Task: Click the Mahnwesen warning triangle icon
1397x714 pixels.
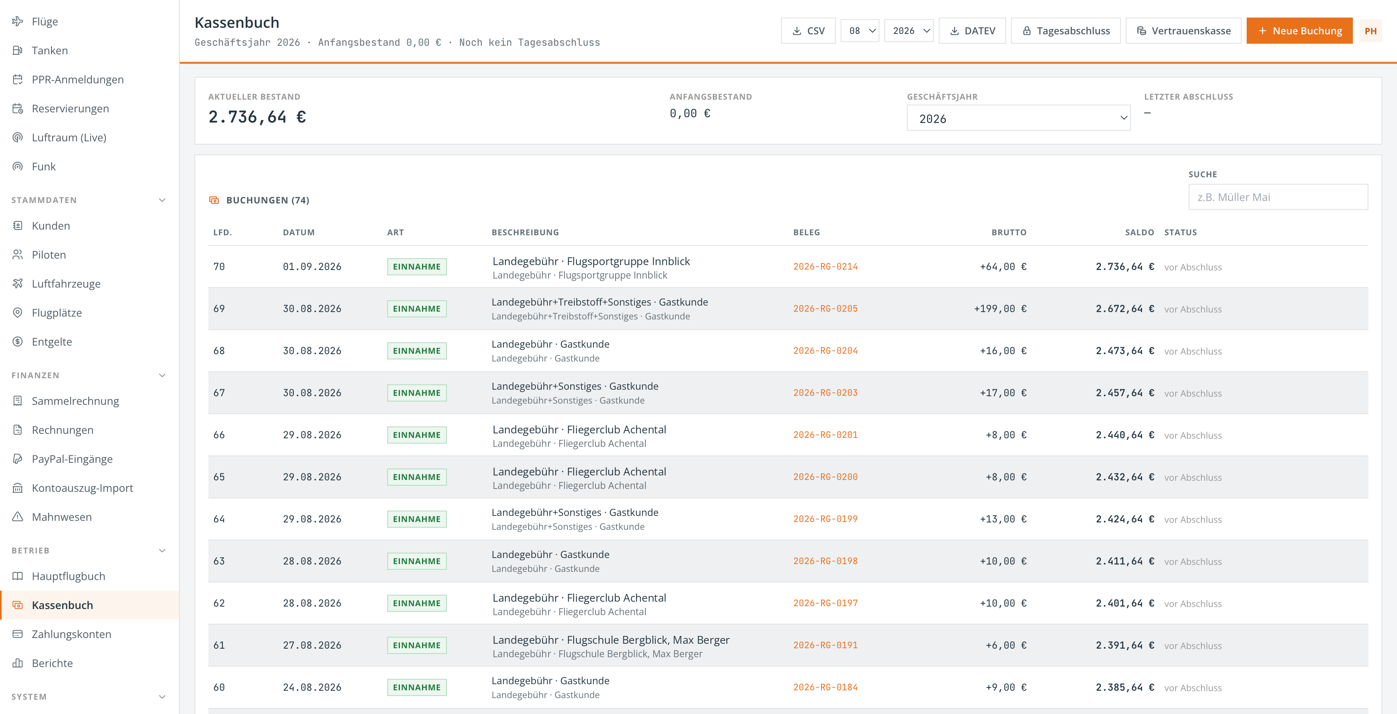Action: pos(18,517)
